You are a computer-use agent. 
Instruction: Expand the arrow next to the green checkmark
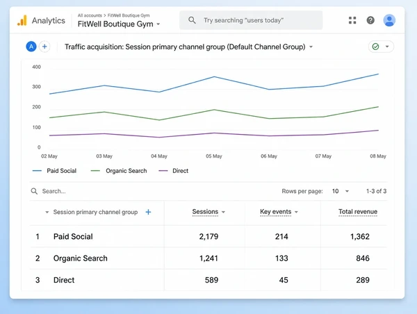[x=387, y=47]
